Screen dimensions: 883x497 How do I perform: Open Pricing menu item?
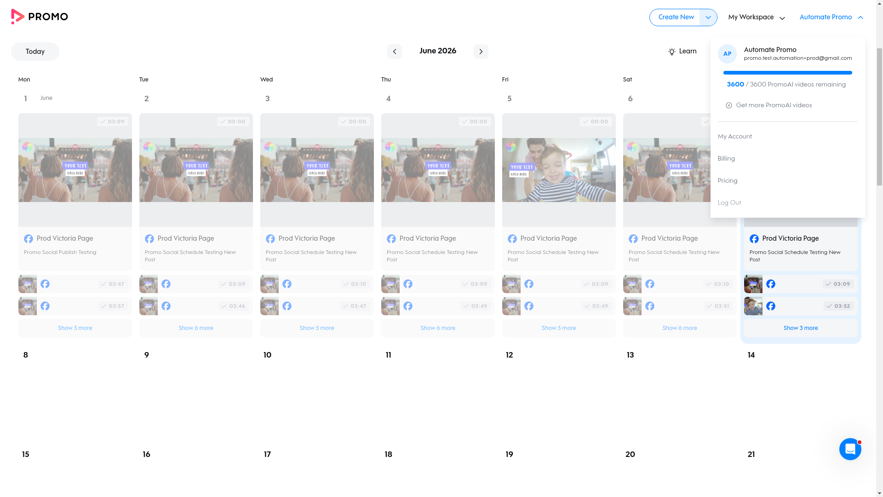point(728,181)
